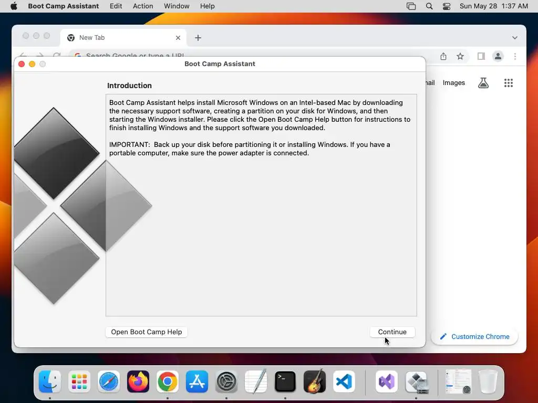
Task: Open the Google apps grid
Action: [509, 82]
